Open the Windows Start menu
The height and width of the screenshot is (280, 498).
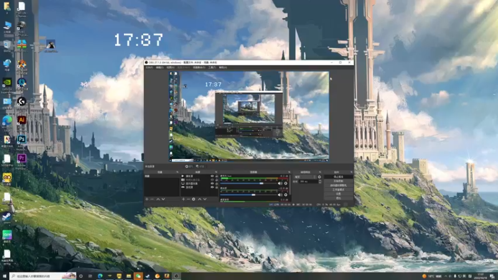pos(4,276)
